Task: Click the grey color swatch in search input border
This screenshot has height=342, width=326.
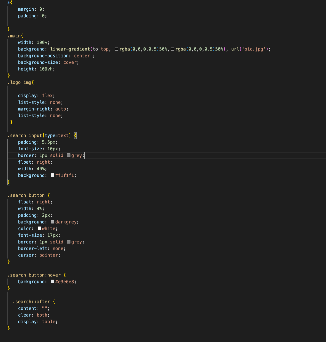Action: coord(69,155)
